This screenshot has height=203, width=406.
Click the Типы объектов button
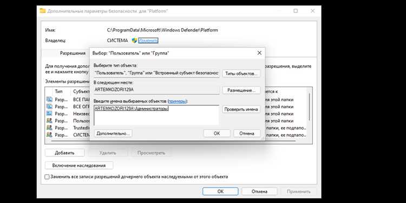pyautogui.click(x=241, y=74)
